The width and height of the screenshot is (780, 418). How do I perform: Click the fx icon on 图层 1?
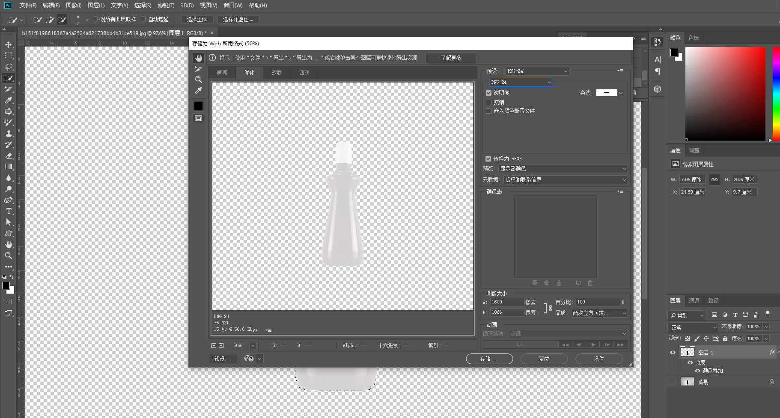pos(772,352)
